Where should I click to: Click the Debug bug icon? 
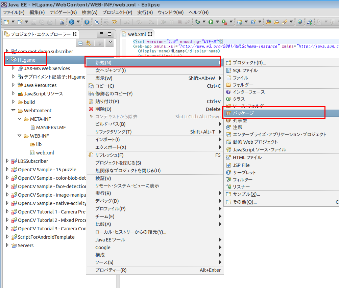tap(197, 22)
